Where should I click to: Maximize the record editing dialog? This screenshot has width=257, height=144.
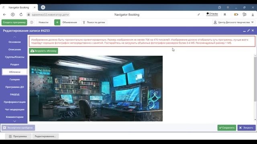249,30
